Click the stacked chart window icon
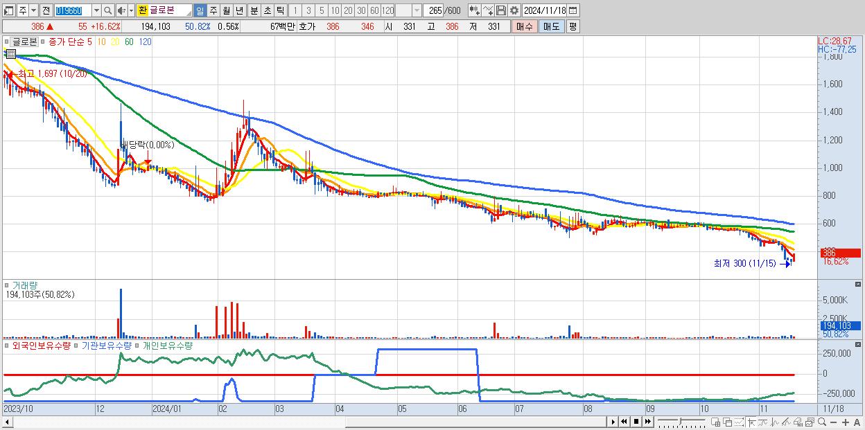Image resolution: width=865 pixels, height=430 pixels. (x=810, y=422)
